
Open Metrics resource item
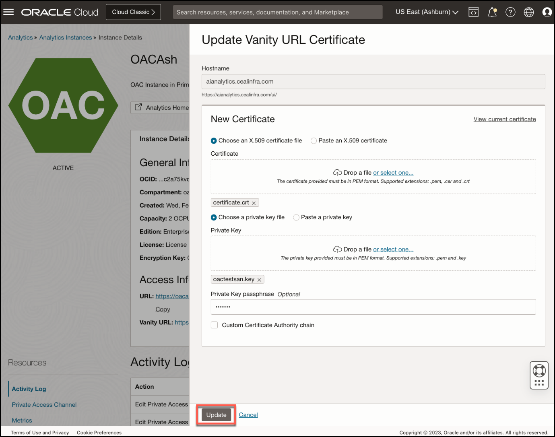pos(22,421)
